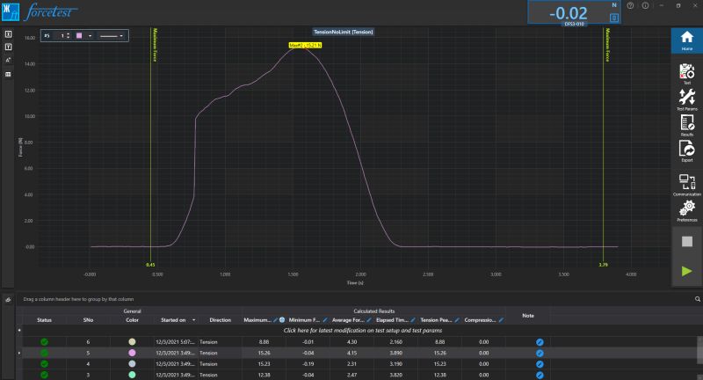
Task: Sort by SNo column header
Action: pos(88,320)
